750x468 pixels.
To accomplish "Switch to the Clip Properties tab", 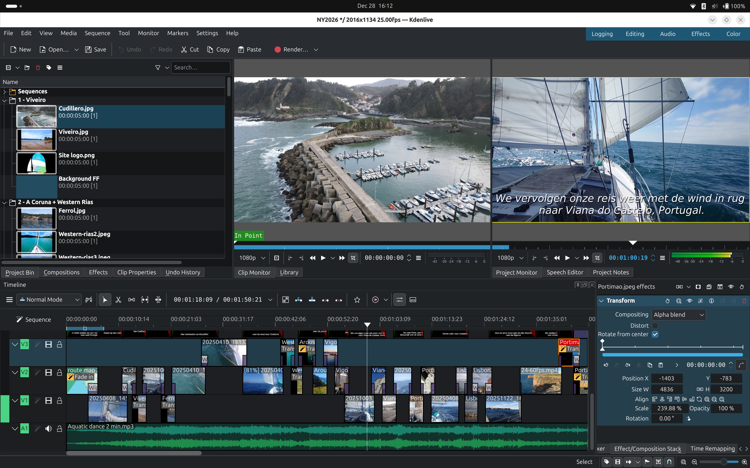I will point(136,272).
